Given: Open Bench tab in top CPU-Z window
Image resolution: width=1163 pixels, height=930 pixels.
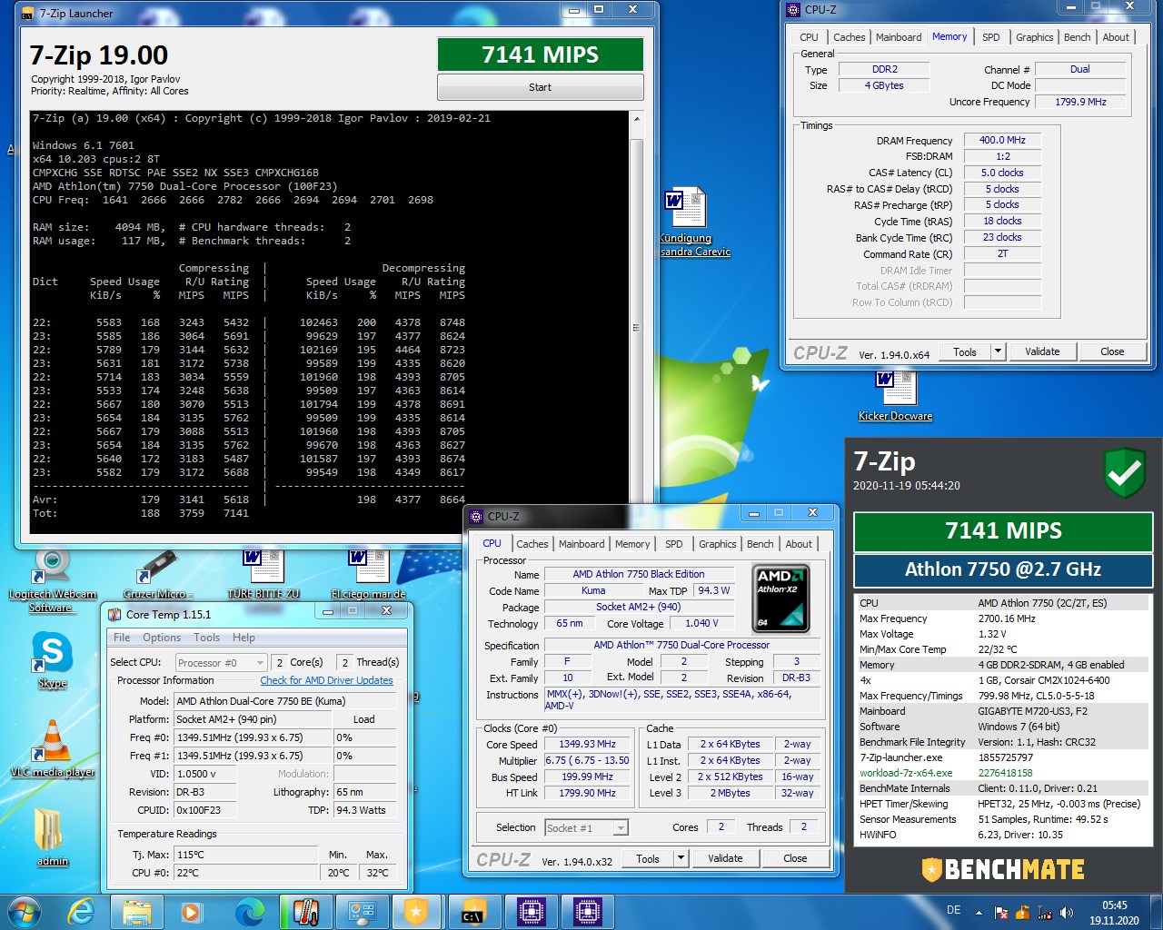Looking at the screenshot, I should click(x=1077, y=37).
